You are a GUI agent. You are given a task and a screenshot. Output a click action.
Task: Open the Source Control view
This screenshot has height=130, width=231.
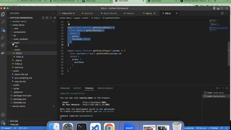[3, 30]
